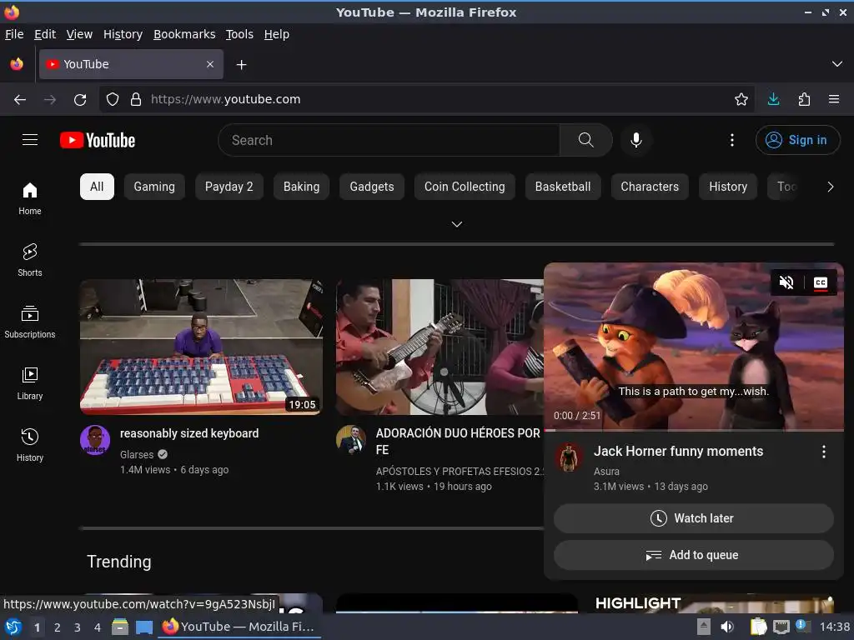This screenshot has height=640, width=854.
Task: Open the taskbar volume control
Action: [727, 627]
